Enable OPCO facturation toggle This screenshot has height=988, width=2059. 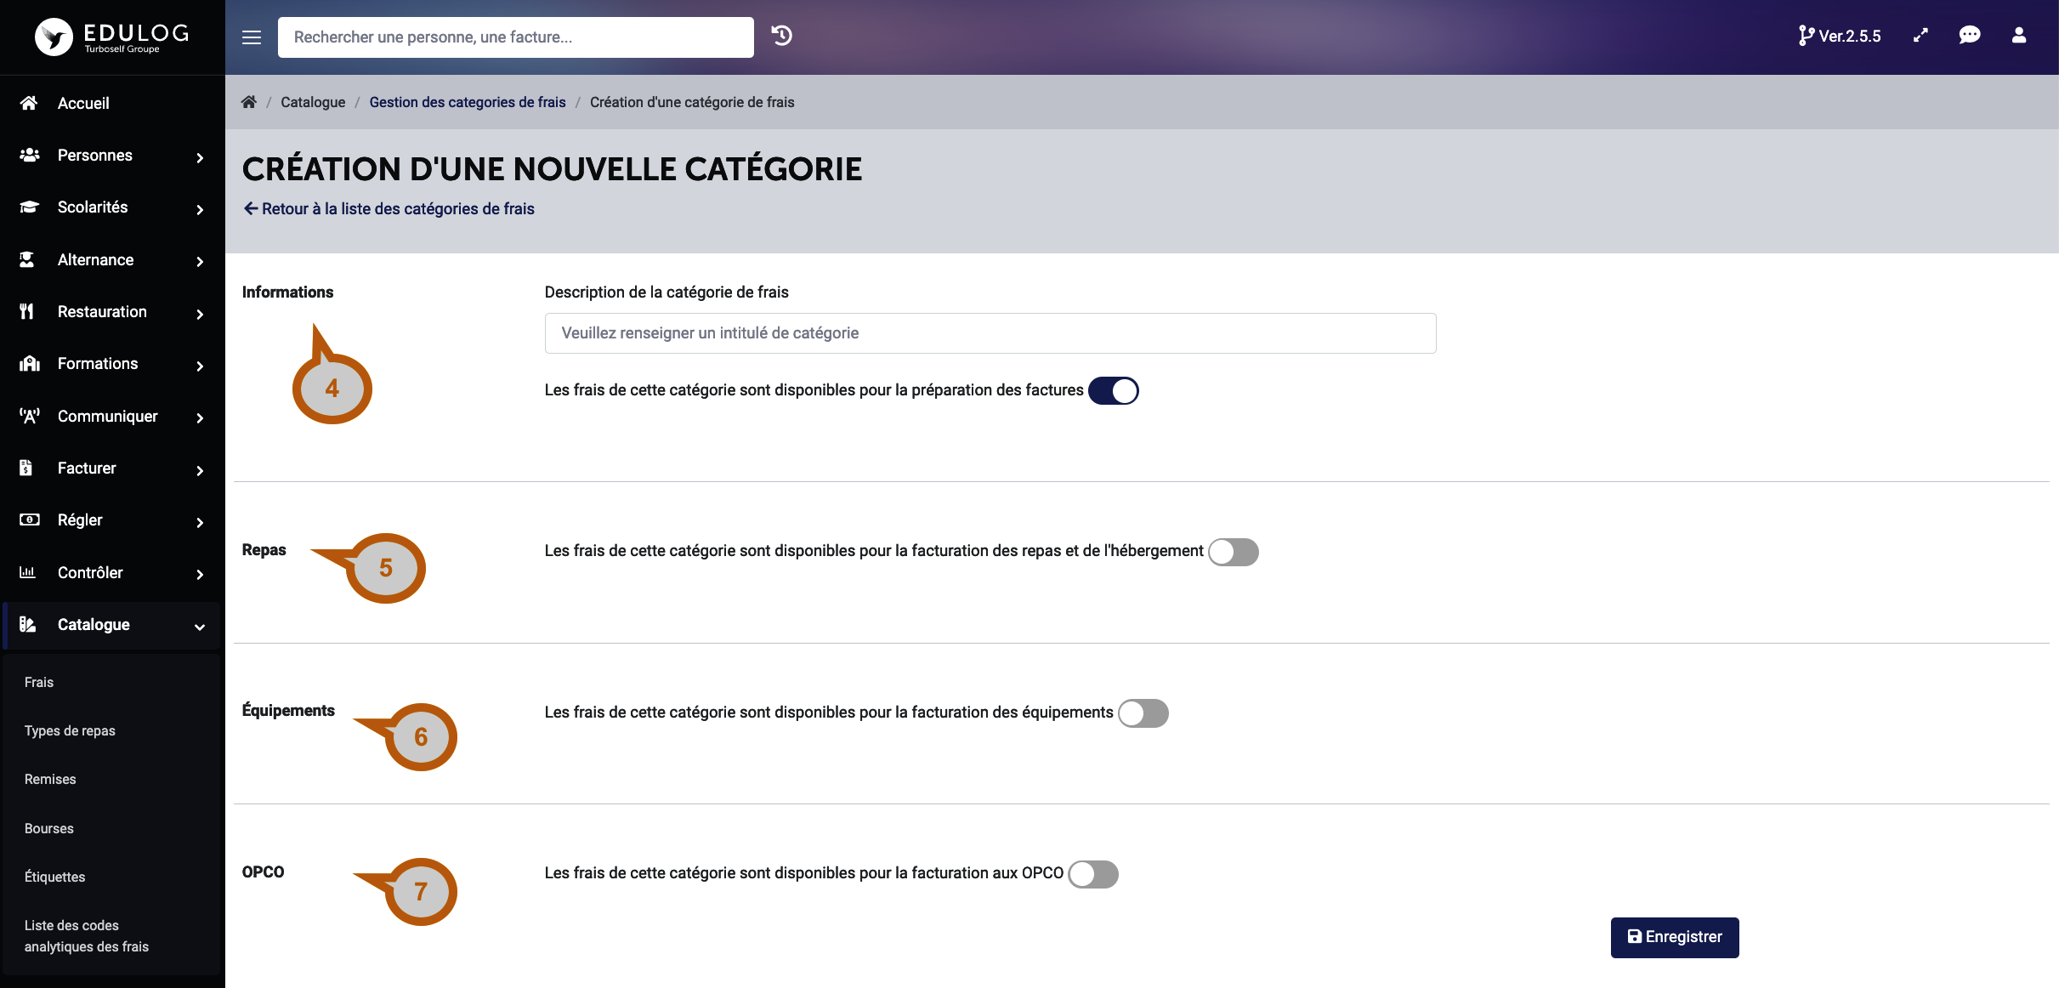pyautogui.click(x=1094, y=872)
